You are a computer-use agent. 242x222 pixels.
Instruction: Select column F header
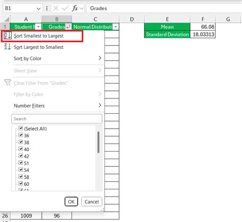203,19
